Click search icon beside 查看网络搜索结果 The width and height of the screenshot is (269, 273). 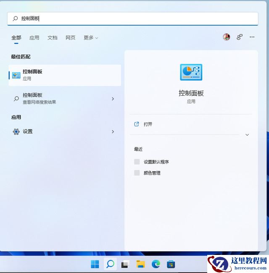16,99
